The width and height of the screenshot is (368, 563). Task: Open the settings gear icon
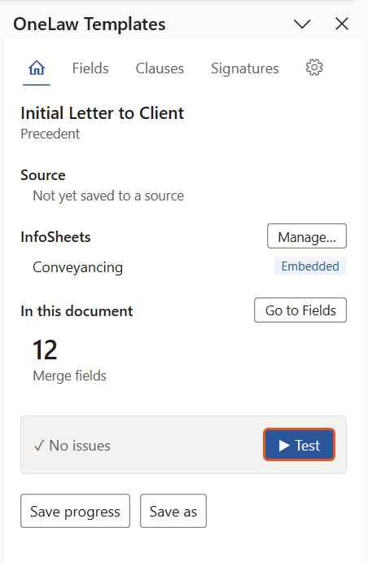coord(314,68)
